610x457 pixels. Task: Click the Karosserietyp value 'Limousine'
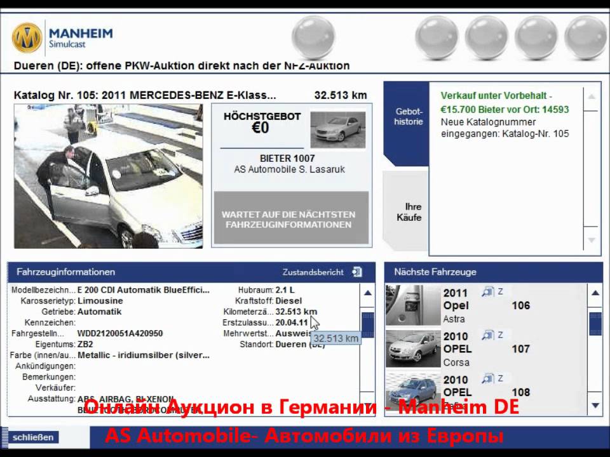click(x=100, y=301)
